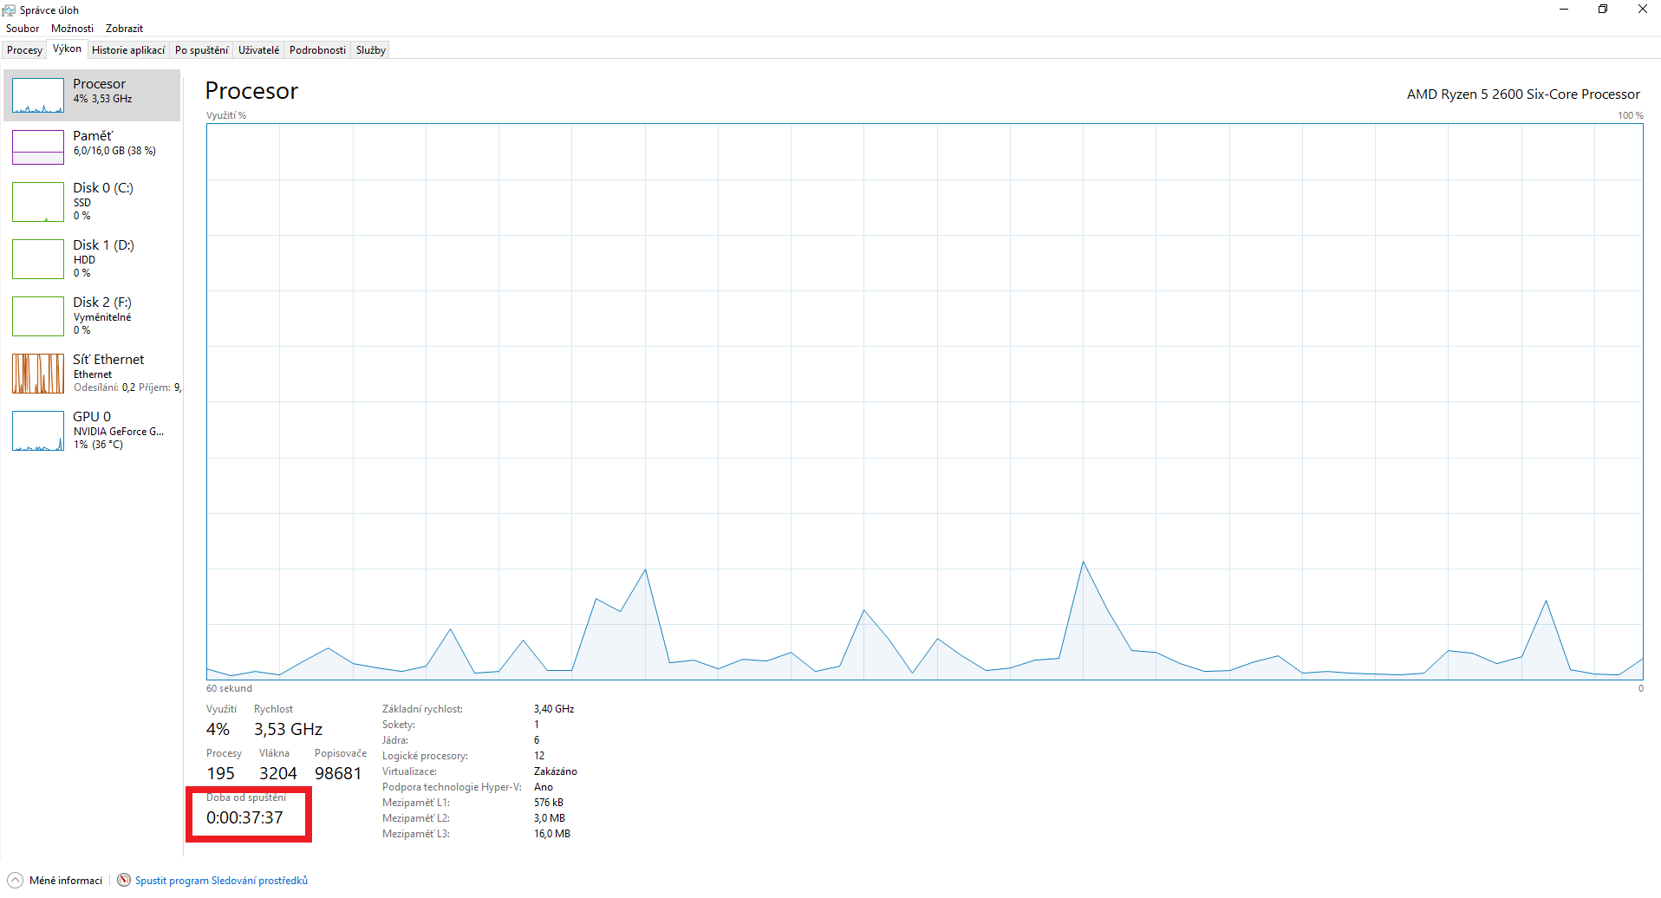Open the Zobrazit menu
1661x898 pixels.
pos(124,29)
